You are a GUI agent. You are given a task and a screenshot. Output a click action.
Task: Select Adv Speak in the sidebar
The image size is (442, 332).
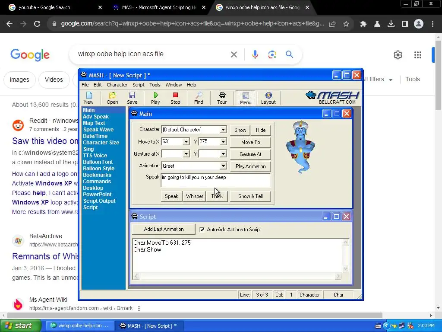pos(95,117)
